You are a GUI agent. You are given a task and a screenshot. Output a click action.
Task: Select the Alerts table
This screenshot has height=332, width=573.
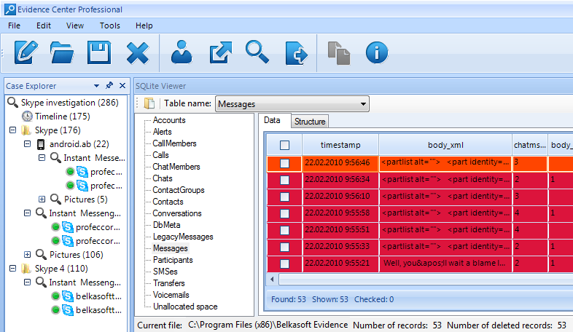(163, 132)
